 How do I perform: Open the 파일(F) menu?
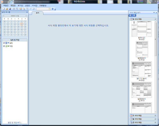tap(6, 6)
